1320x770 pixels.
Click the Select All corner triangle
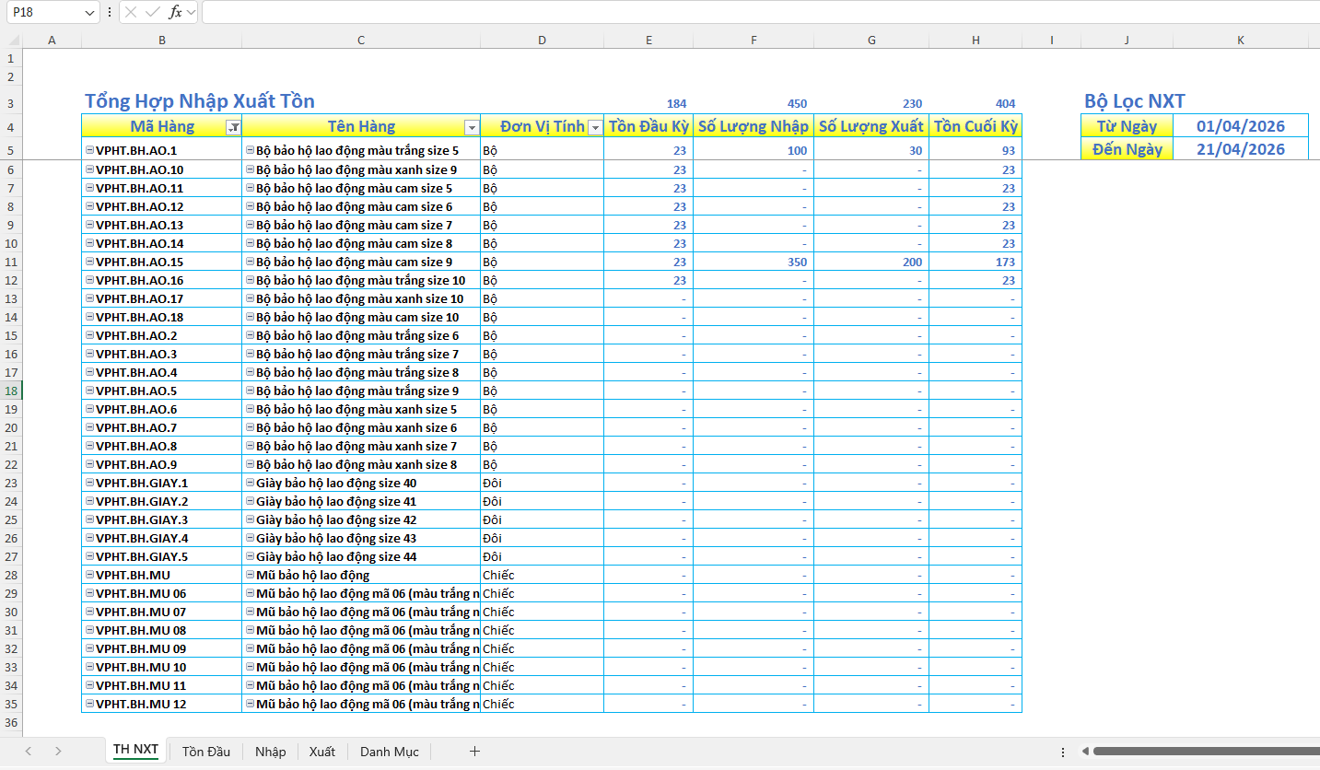point(11,40)
